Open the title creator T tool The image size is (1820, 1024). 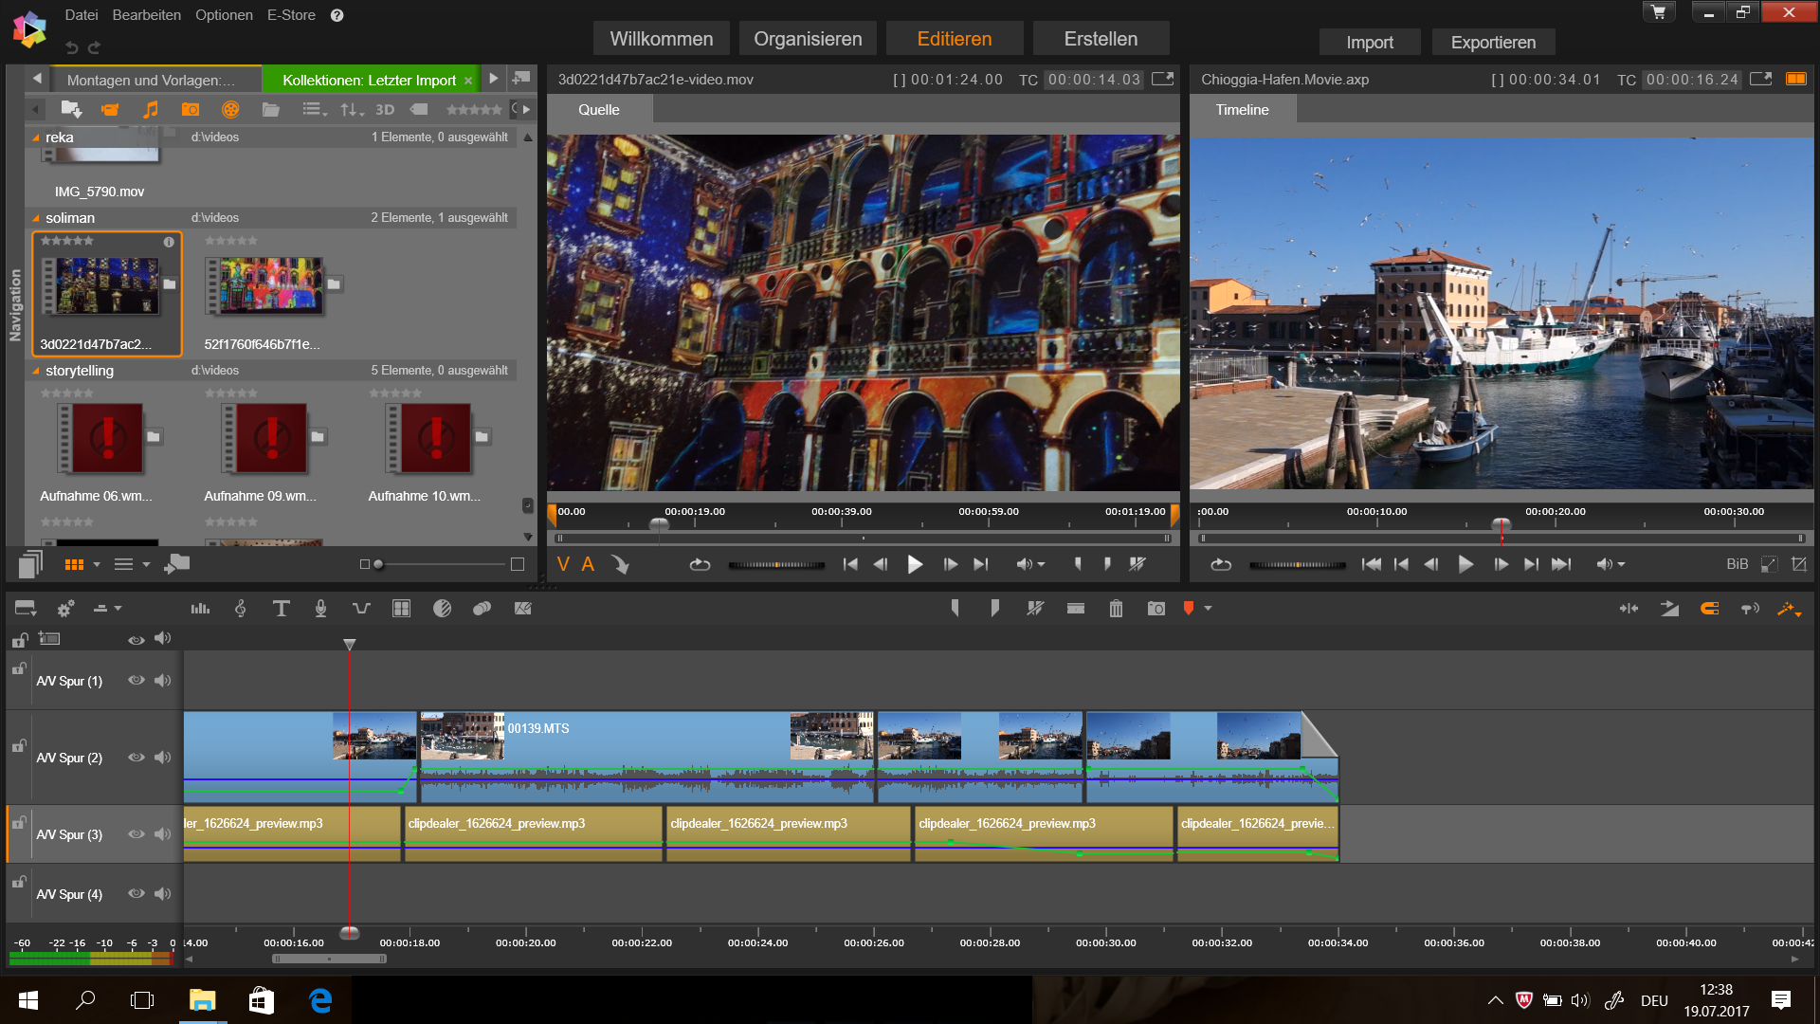point(281,609)
